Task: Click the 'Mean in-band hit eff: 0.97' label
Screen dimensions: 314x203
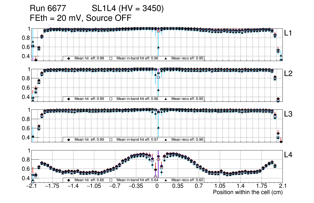Action: click(x=137, y=140)
